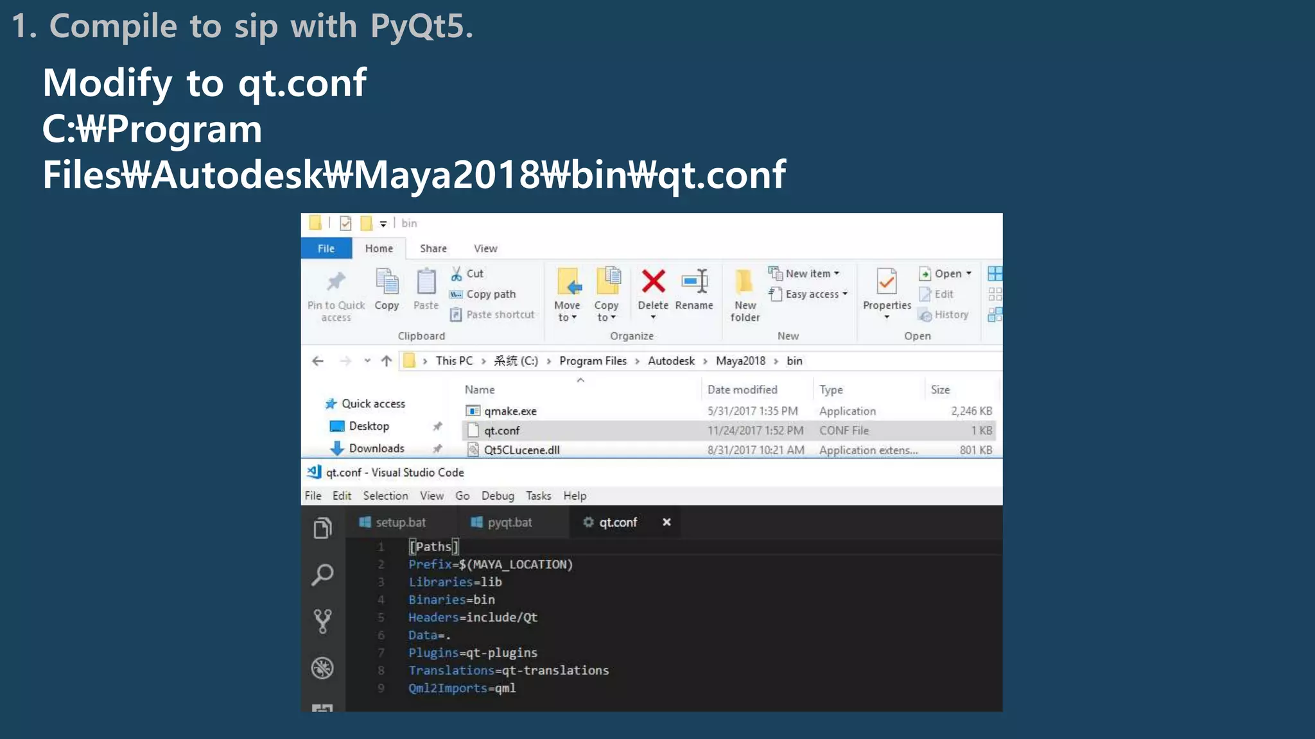Switch to Explorer's View ribbon tab
1315x739 pixels.
485,248
